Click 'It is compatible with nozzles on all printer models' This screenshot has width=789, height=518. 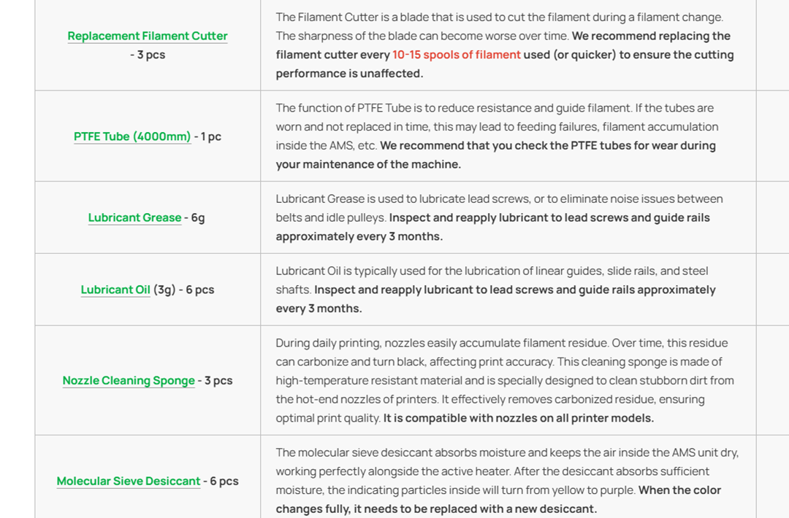[518, 418]
